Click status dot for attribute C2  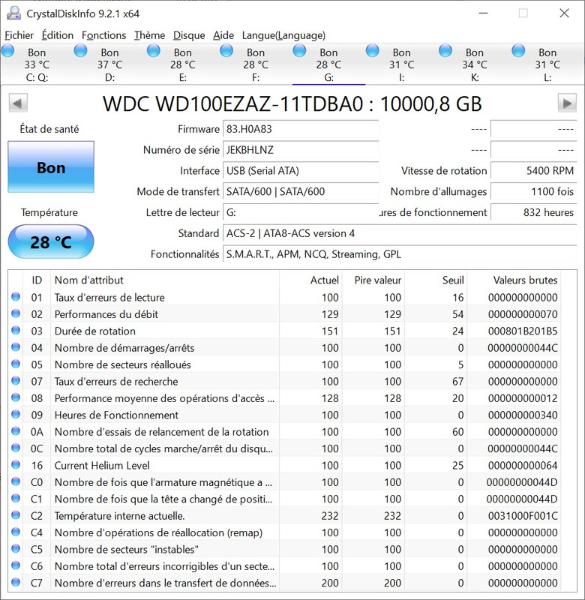16,515
